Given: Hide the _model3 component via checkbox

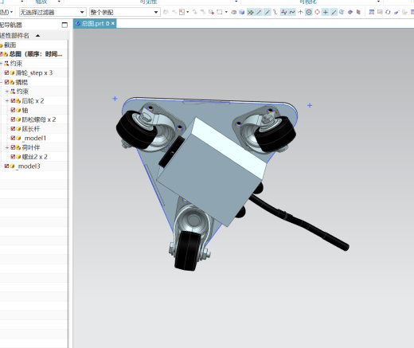Looking at the screenshot, I should (x=6, y=166).
